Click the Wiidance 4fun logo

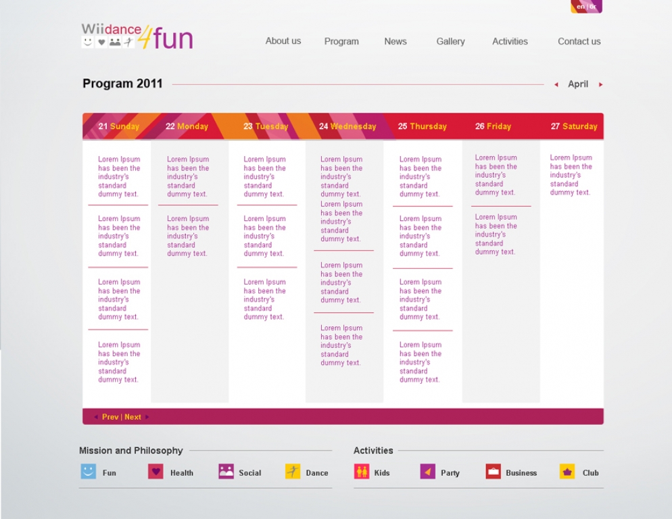[x=137, y=36]
